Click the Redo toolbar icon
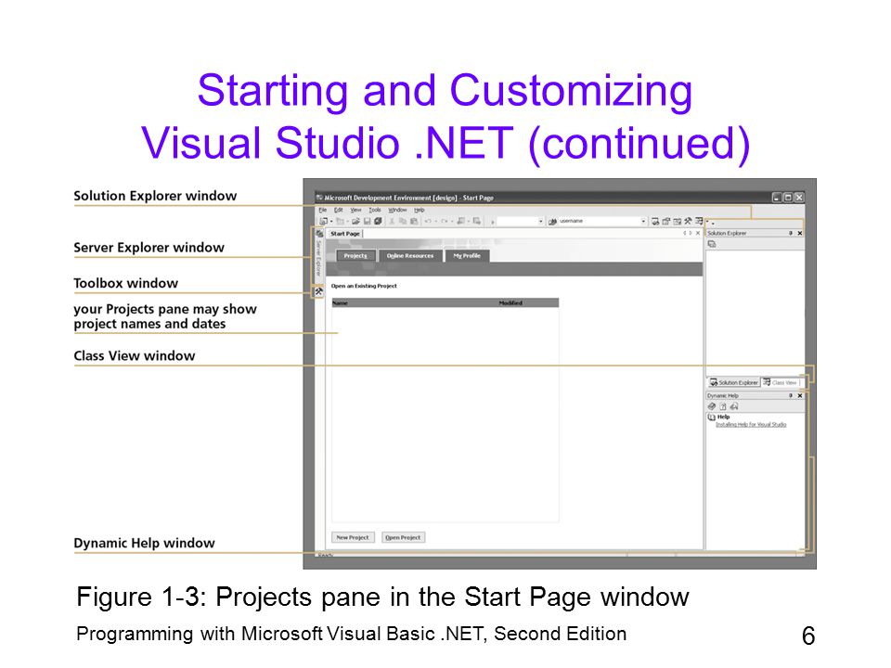Viewport: 891px width, 668px height. click(445, 221)
